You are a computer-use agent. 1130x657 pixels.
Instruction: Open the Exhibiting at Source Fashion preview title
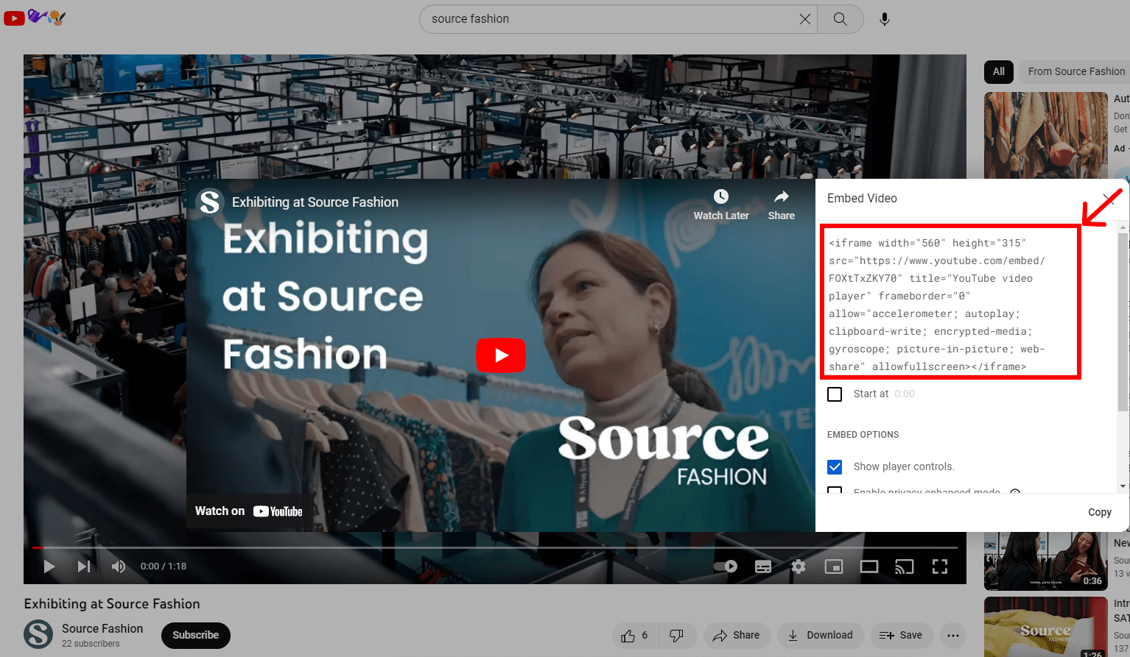tap(315, 202)
